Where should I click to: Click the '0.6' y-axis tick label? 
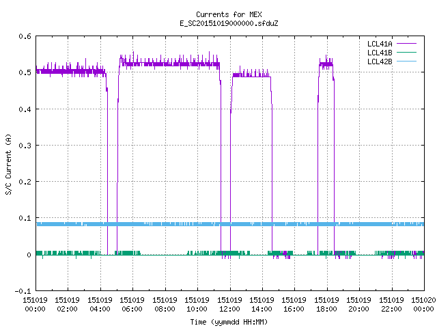(x=25, y=36)
